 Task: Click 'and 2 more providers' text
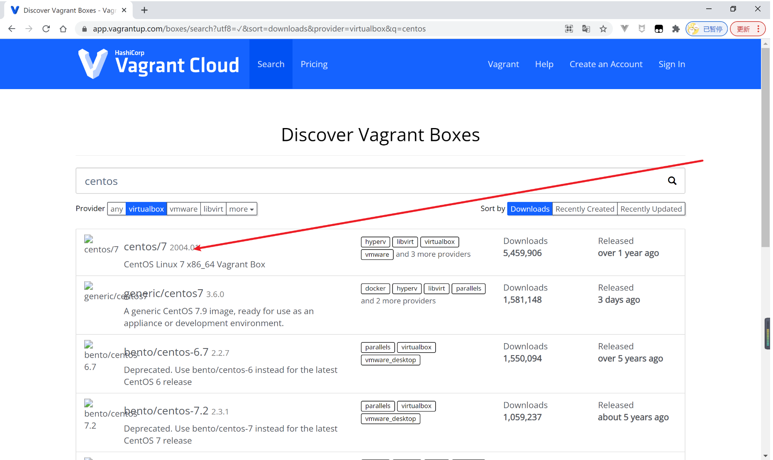click(x=398, y=301)
